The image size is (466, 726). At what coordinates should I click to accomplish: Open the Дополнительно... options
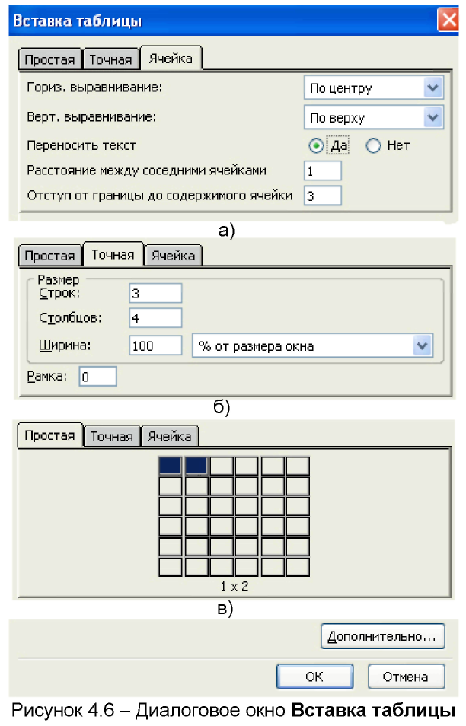pyautogui.click(x=382, y=636)
